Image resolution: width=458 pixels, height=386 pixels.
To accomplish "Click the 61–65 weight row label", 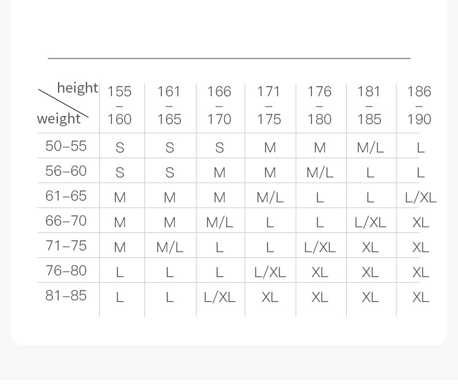I will click(66, 196).
